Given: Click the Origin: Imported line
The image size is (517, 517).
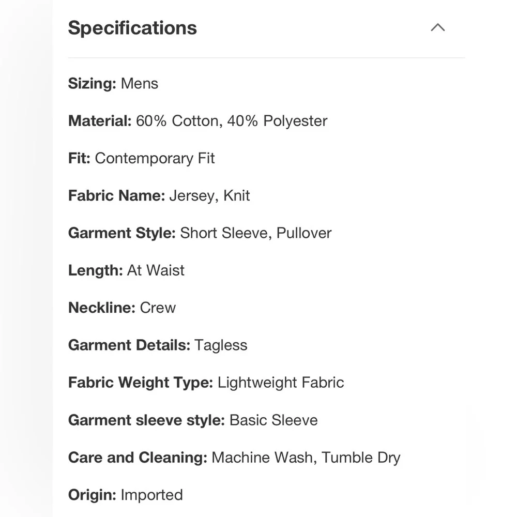Looking at the screenshot, I should (125, 495).
